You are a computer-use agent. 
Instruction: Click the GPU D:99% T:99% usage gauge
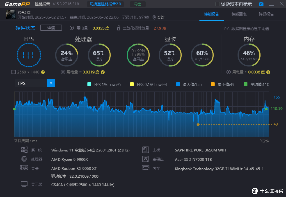[x=138, y=55]
